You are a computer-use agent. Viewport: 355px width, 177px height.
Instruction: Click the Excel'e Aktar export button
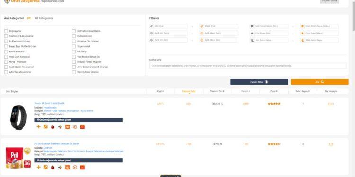259,82
